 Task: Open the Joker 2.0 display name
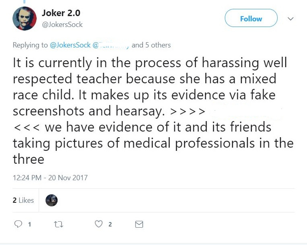click(x=61, y=13)
